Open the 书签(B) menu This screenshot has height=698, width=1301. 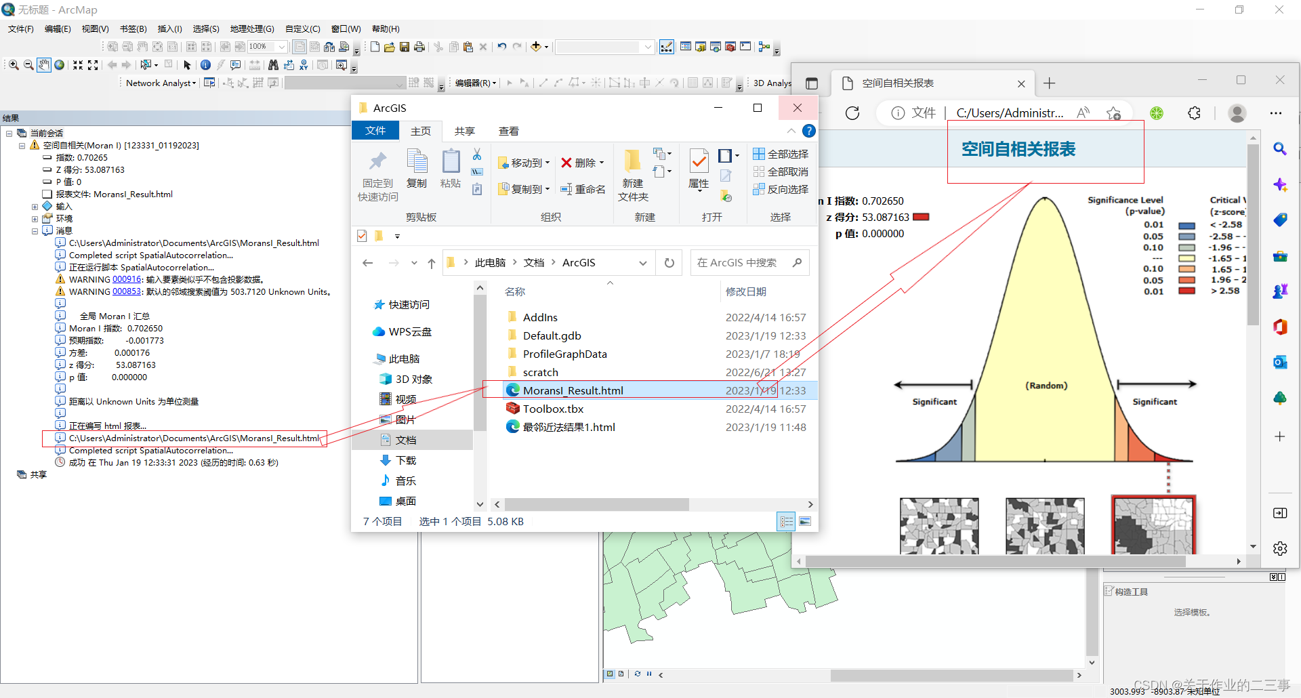133,28
